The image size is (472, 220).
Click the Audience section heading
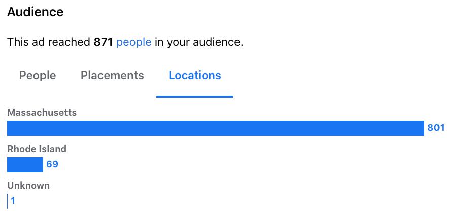click(x=35, y=12)
